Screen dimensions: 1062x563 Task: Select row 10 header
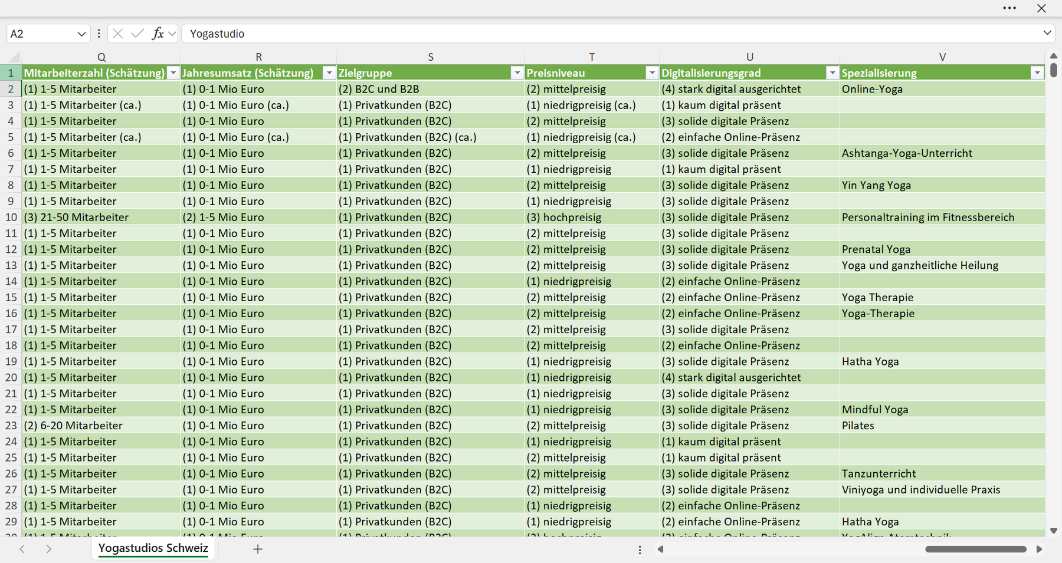click(11, 217)
